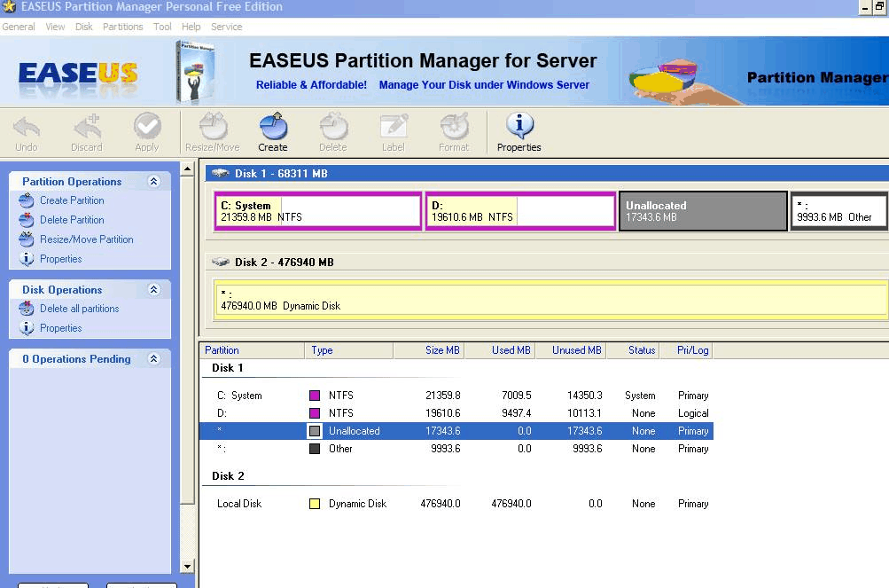Click the Delete all partitions icon
Screen dimensions: 889x588
coord(26,308)
